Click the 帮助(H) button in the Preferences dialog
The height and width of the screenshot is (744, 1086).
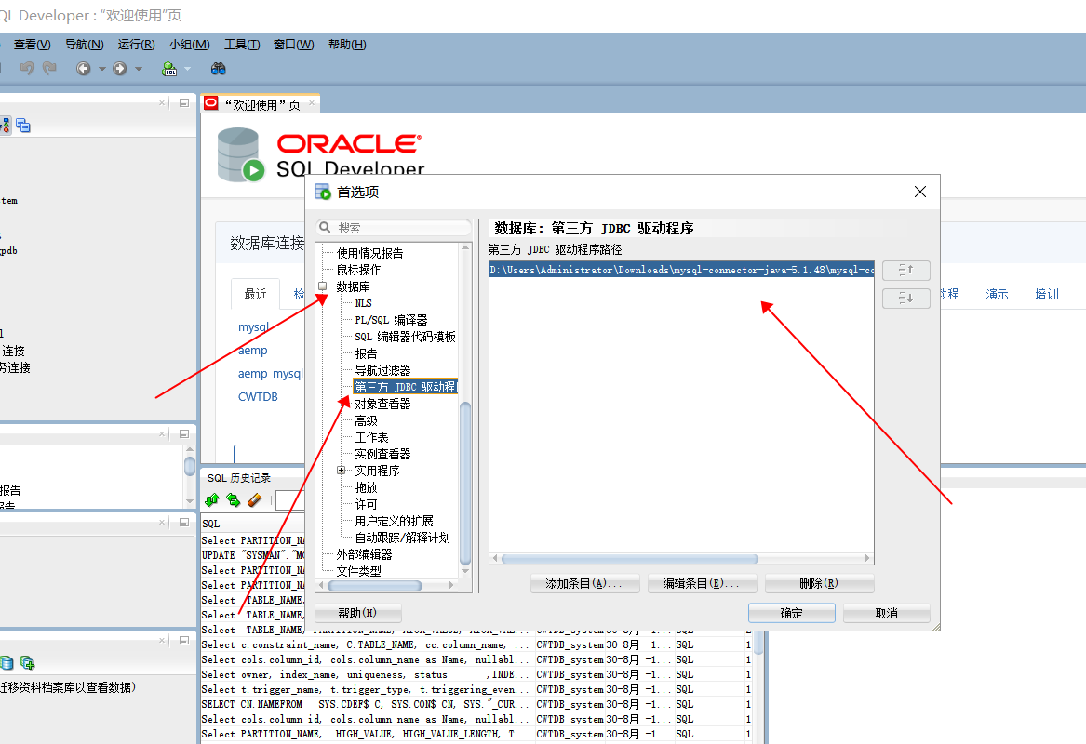click(357, 613)
